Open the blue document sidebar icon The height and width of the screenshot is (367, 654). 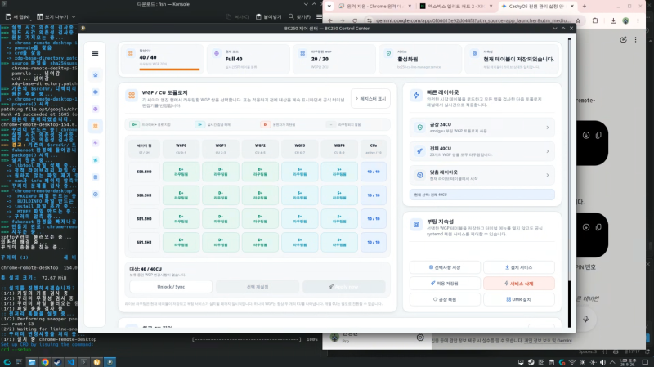click(x=95, y=177)
